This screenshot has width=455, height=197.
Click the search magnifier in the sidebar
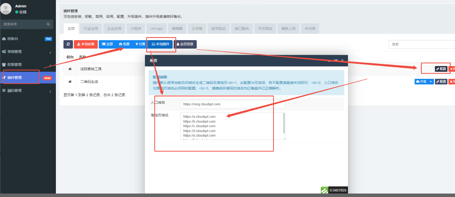[x=48, y=24]
